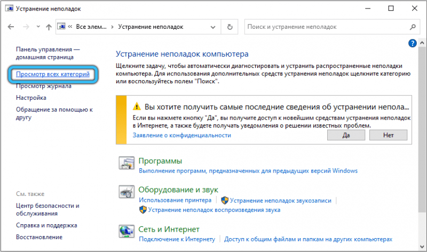Refresh the Troubleshooting page
This screenshot has width=427, height=252.
pyautogui.click(x=230, y=27)
